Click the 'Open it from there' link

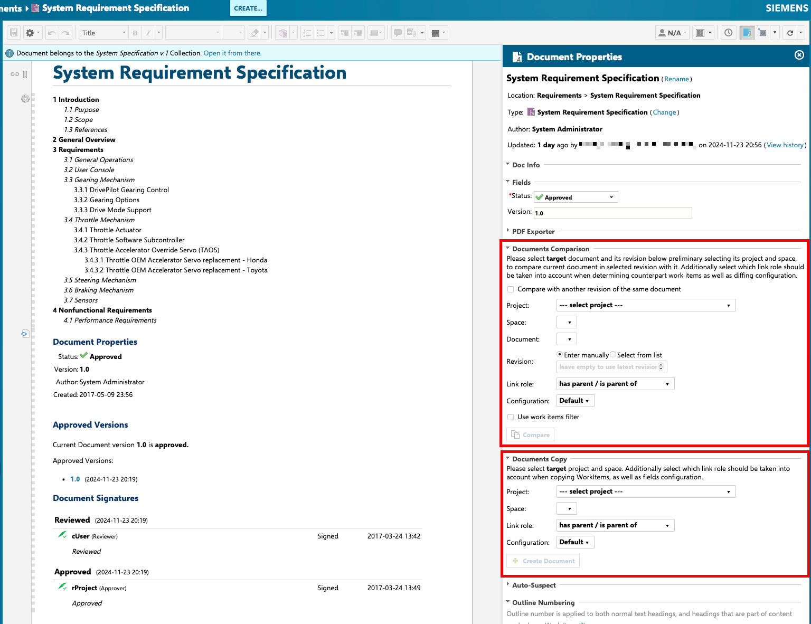(x=232, y=53)
